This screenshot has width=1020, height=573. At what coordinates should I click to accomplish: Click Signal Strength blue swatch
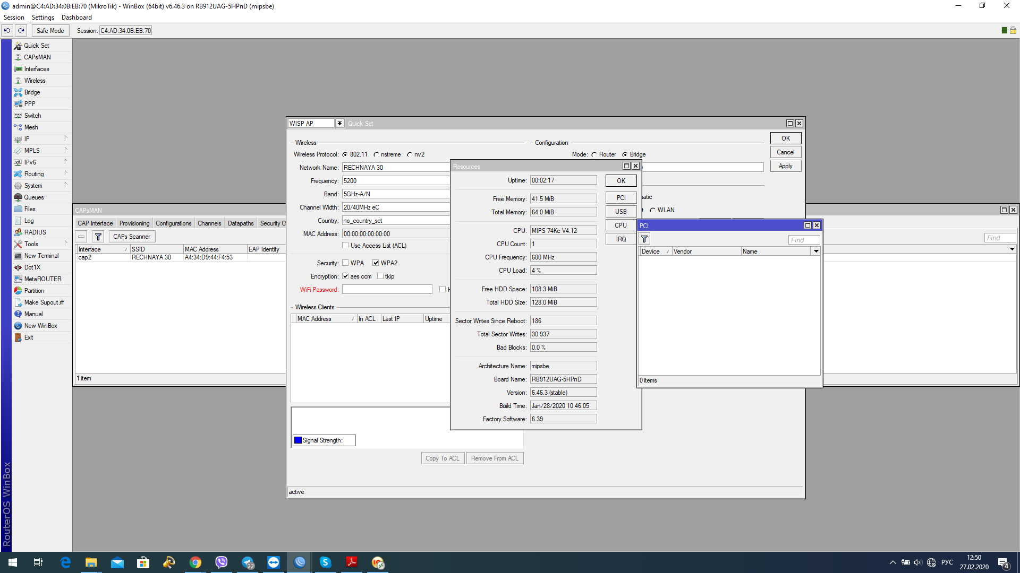coord(298,440)
